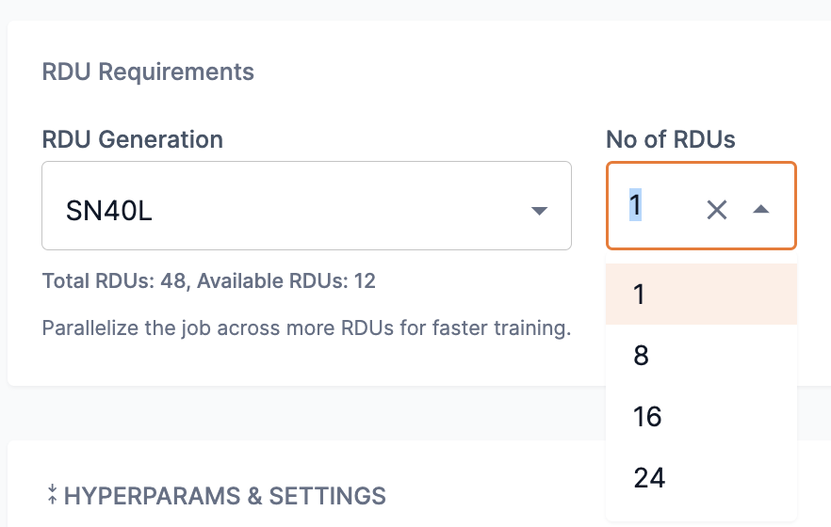Click the Total RDUs: 48 text
Image resolution: width=831 pixels, height=527 pixels.
[x=115, y=280]
